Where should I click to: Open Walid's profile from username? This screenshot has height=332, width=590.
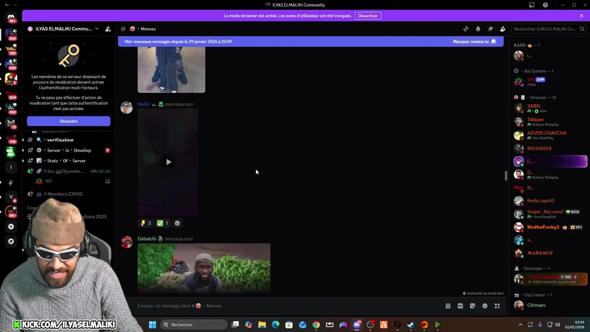143,104
